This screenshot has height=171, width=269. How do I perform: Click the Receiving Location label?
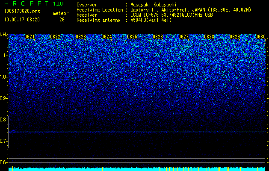[x=100, y=10]
